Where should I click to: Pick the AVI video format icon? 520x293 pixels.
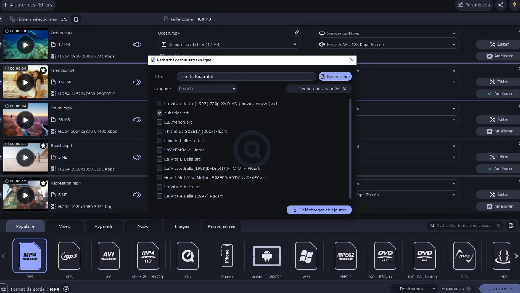coord(109,256)
